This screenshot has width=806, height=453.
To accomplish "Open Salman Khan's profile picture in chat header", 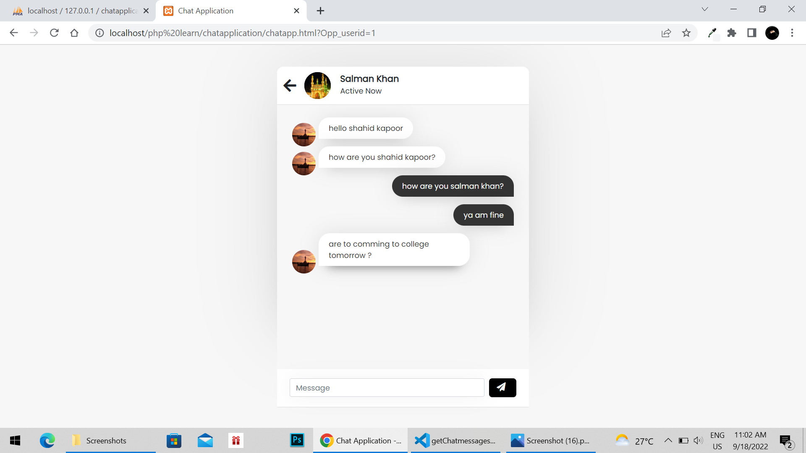I will [317, 85].
